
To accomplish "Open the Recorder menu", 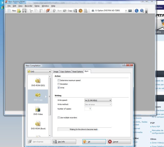I will 28,6.
